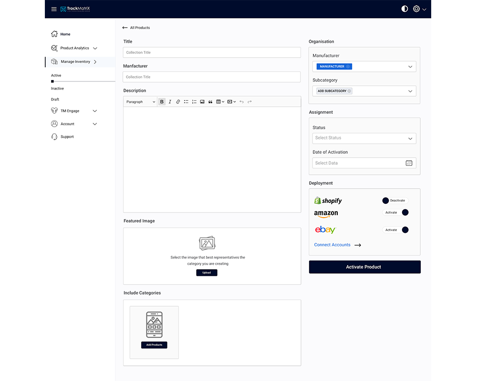Expand the TM Engage menu
The image size is (477, 381).
click(x=94, y=111)
